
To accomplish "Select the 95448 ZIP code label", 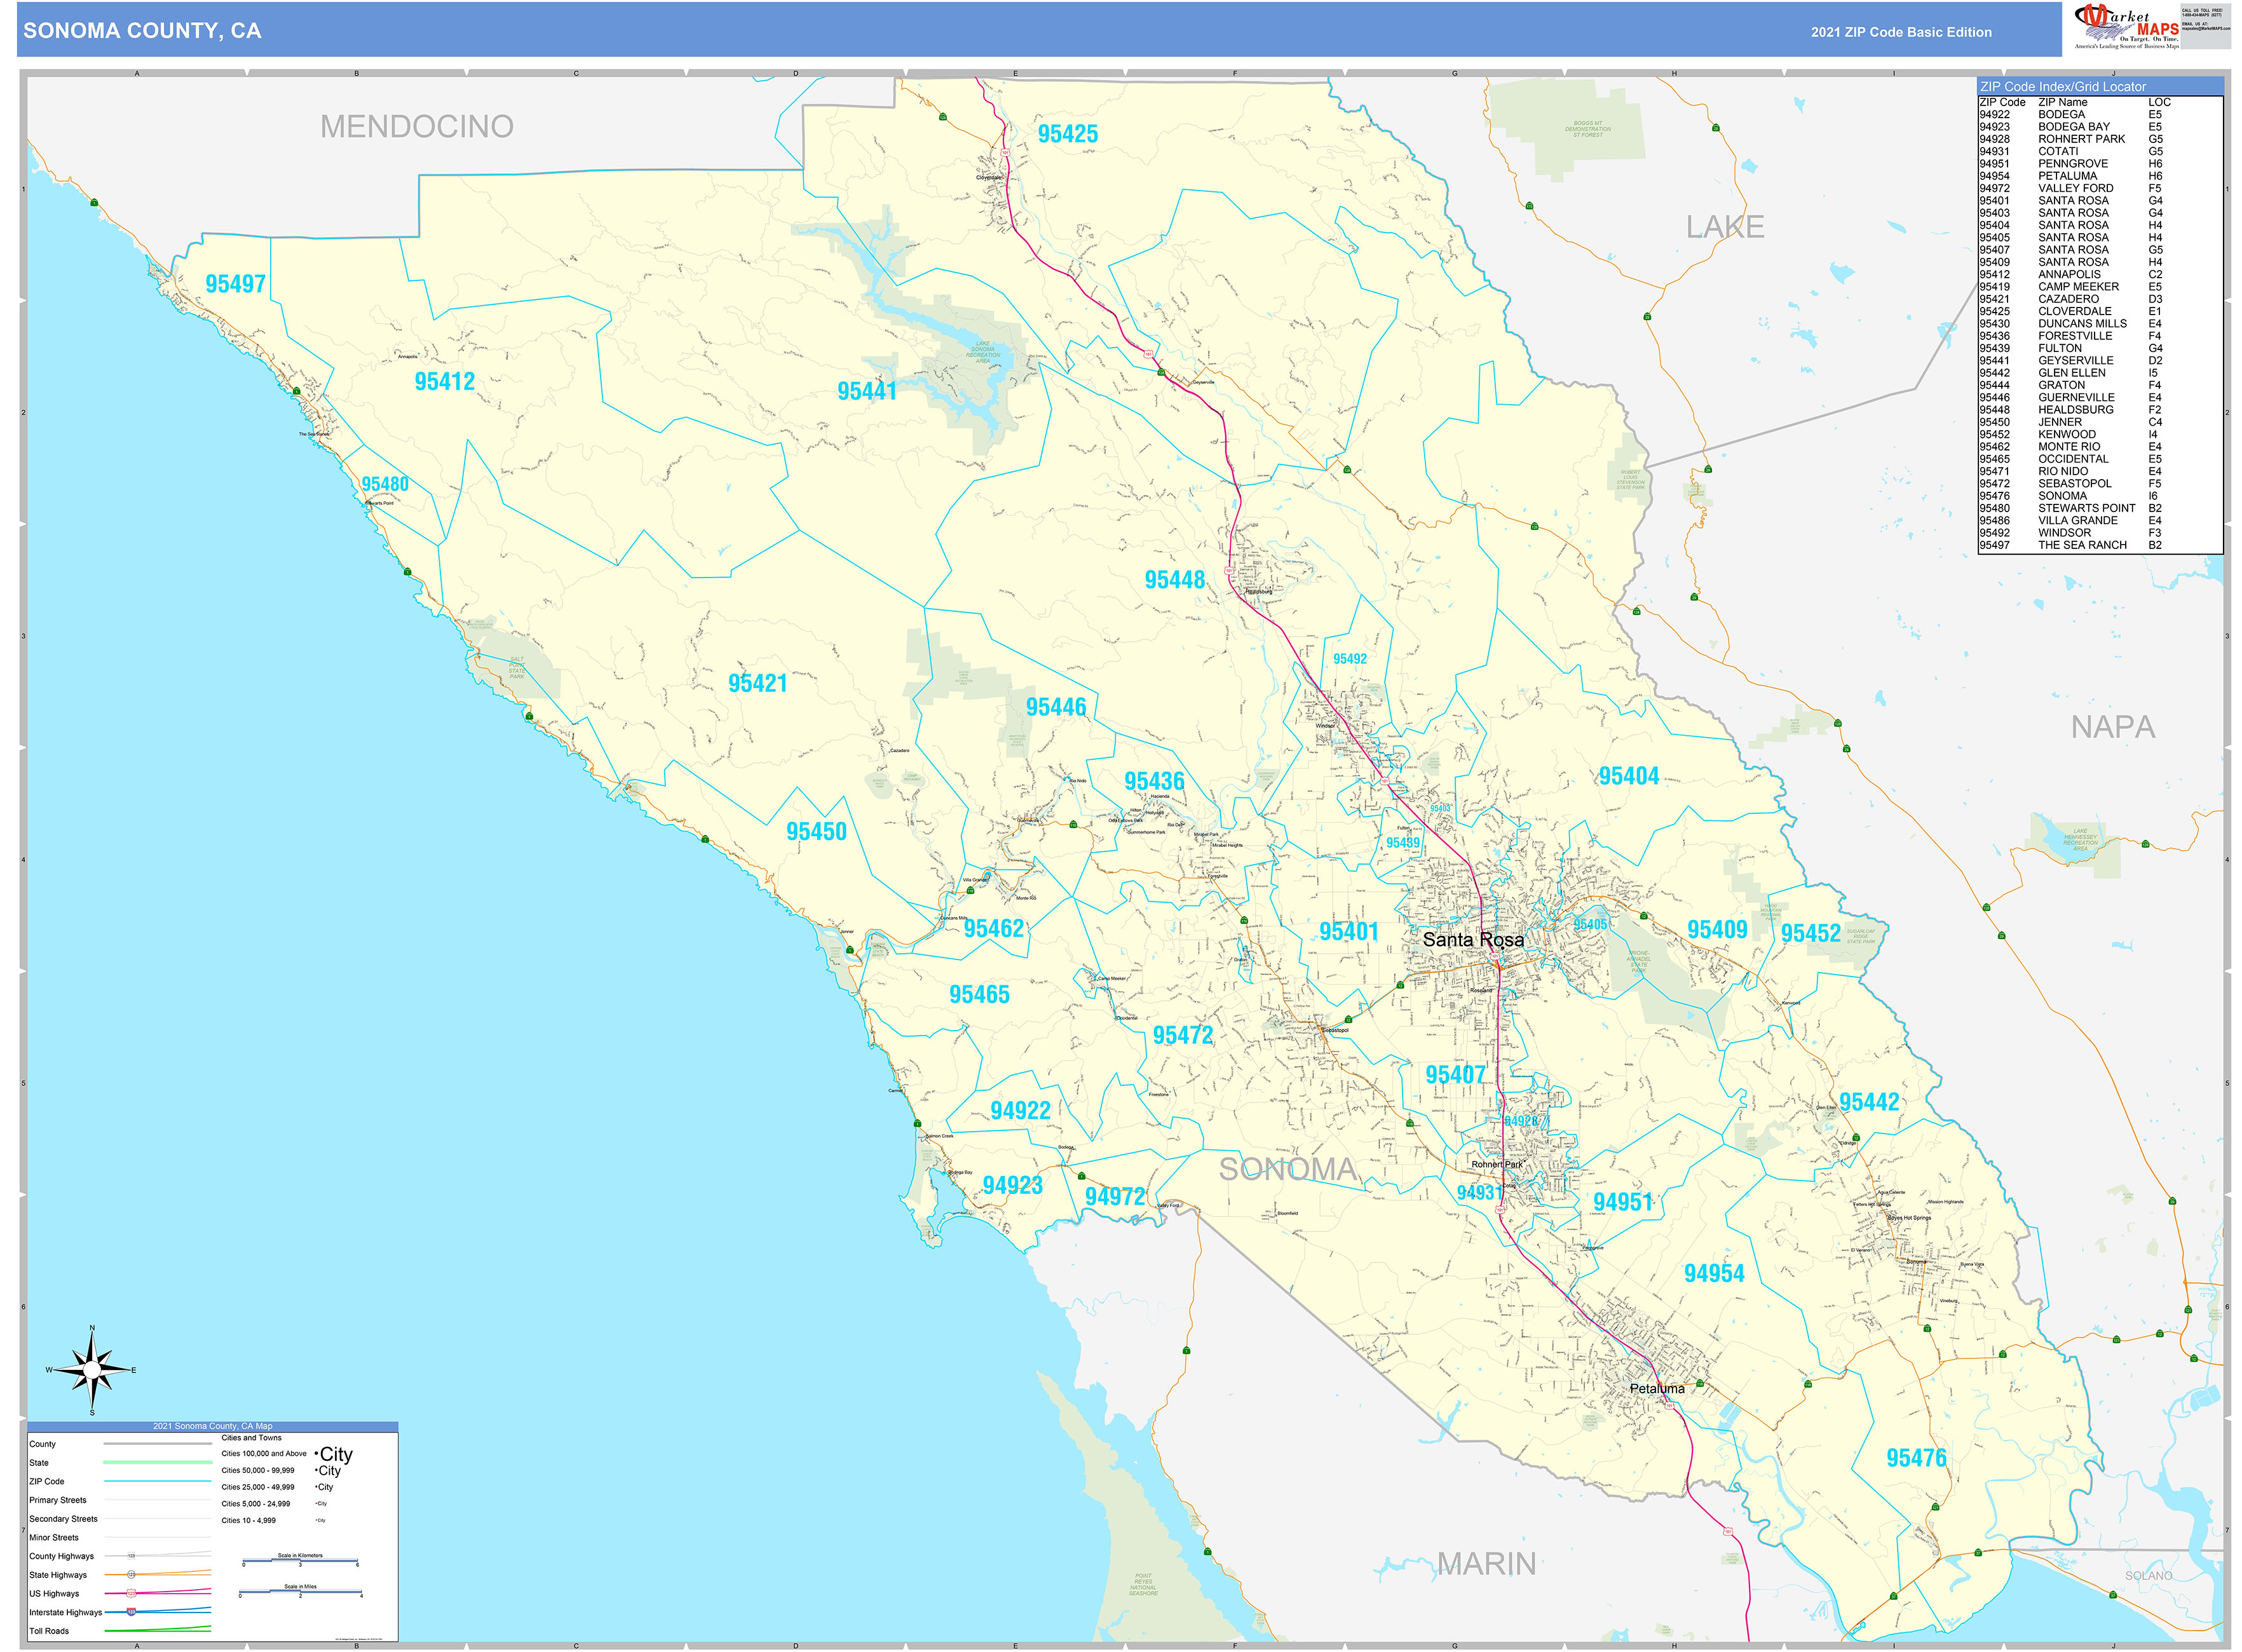I will tap(1174, 580).
